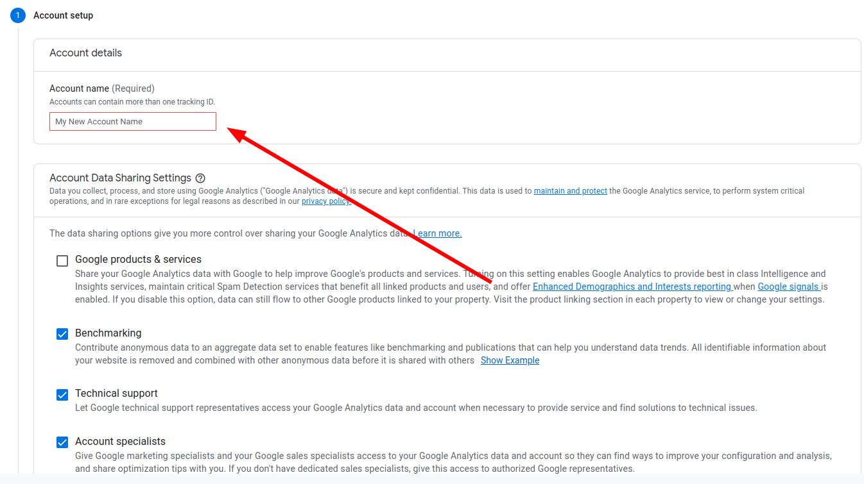Uncheck the Account specialists checkbox

62,442
